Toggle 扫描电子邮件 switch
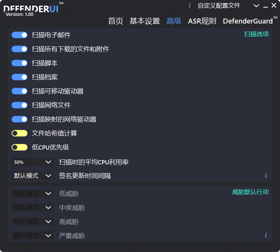The height and width of the screenshot is (252, 280). 19,35
